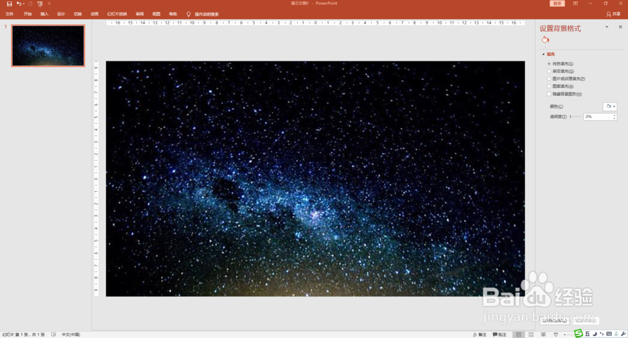This screenshot has height=338, width=628.
Task: Select the paint bucket Fill icon
Action: (x=545, y=40)
